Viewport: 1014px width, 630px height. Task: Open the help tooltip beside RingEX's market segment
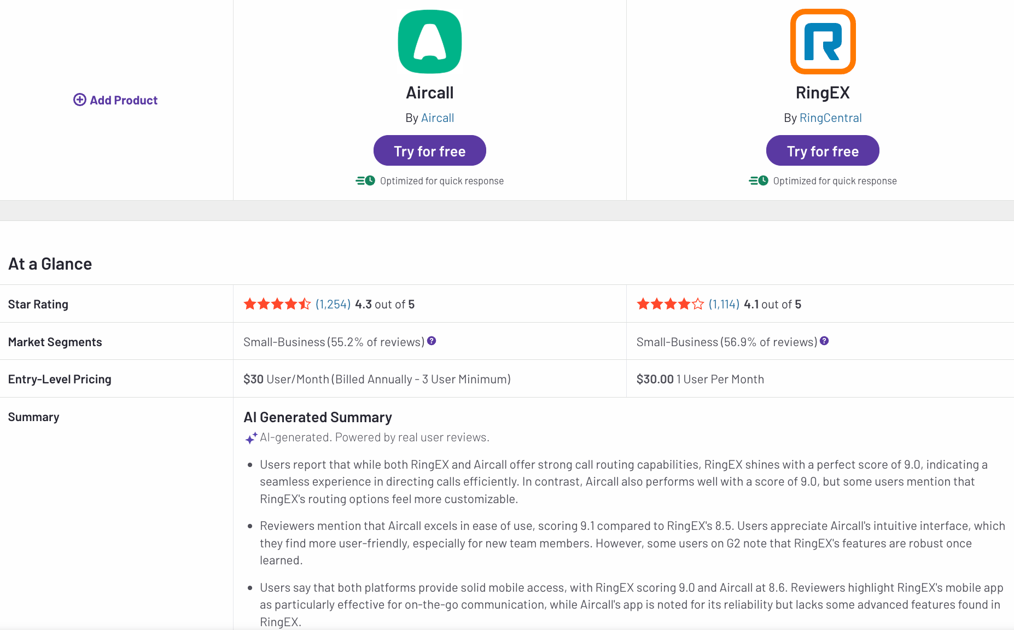click(x=824, y=341)
